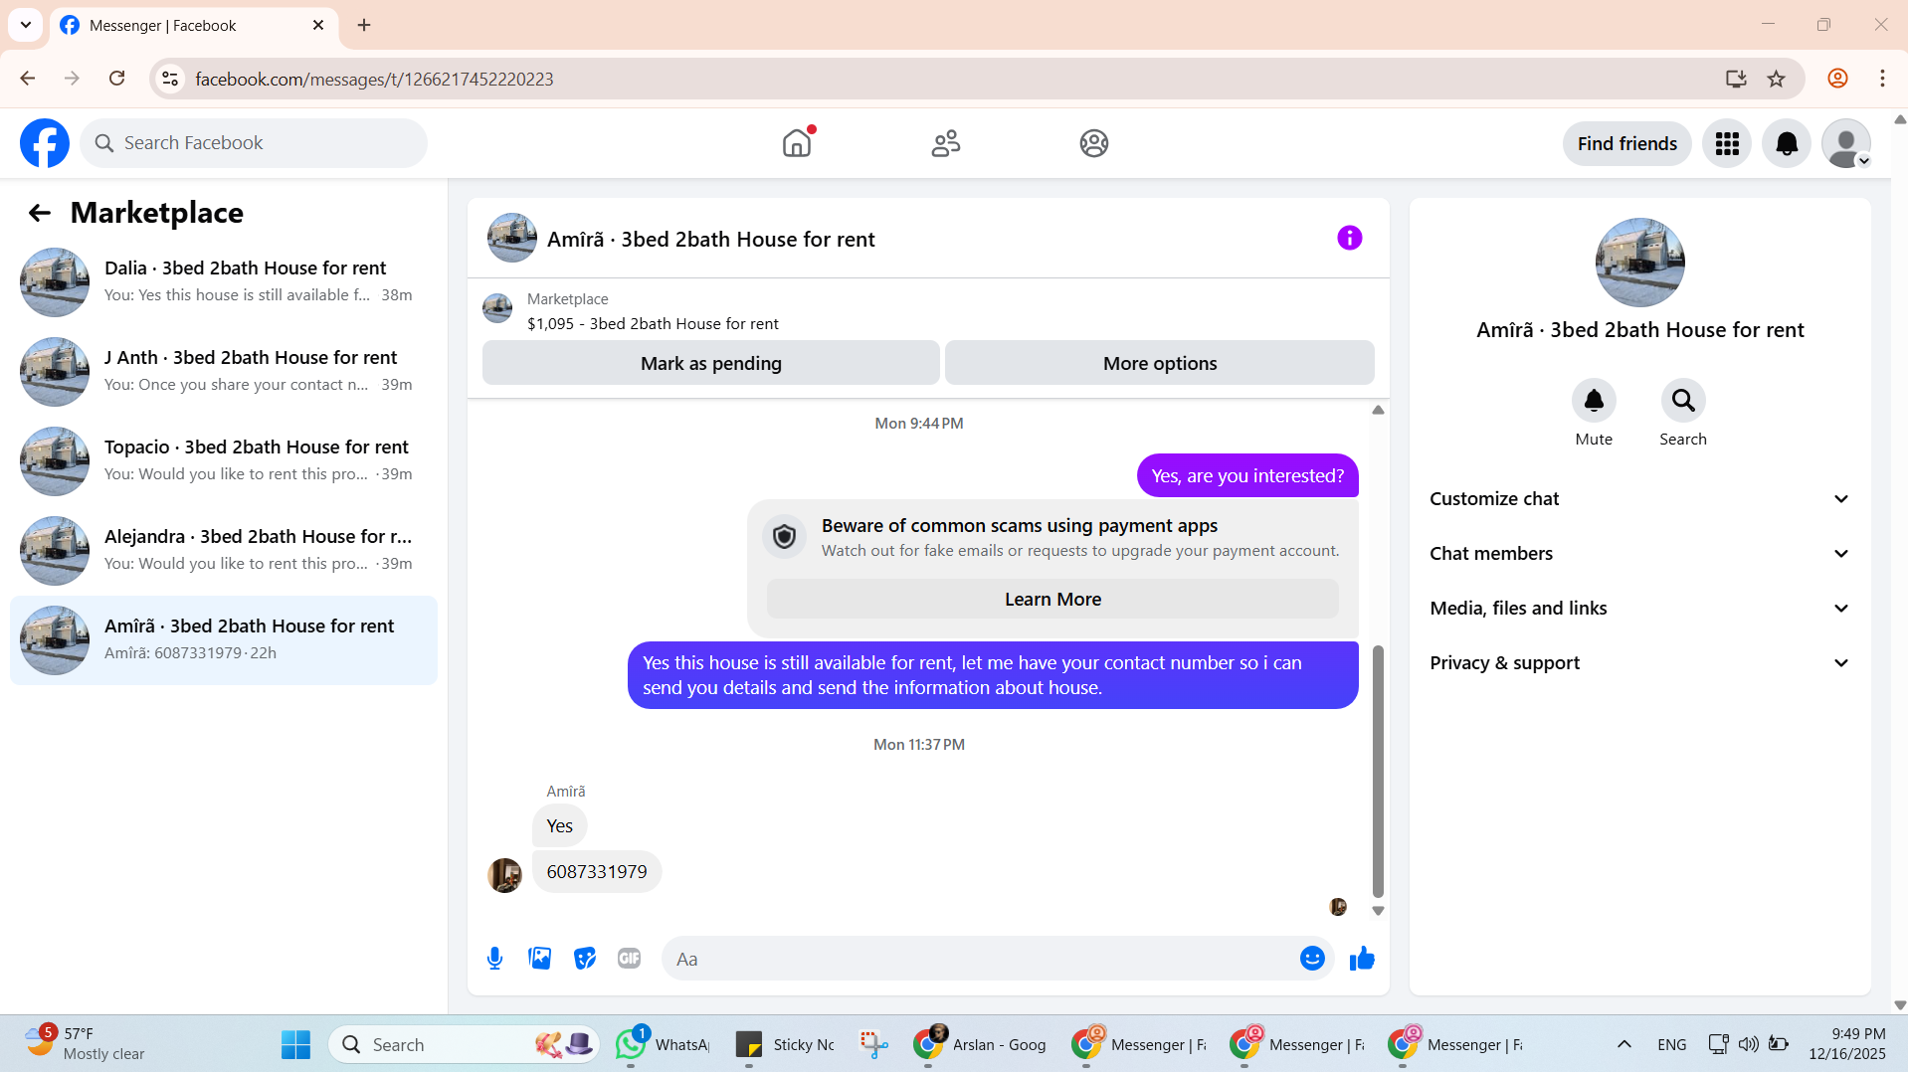Open Chrome menu three dots
The width and height of the screenshot is (1908, 1072).
coord(1882,79)
